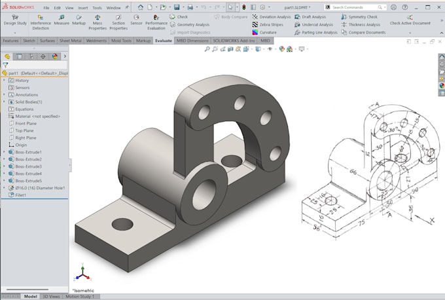Open the Design Study dropdown arrow

15,32
